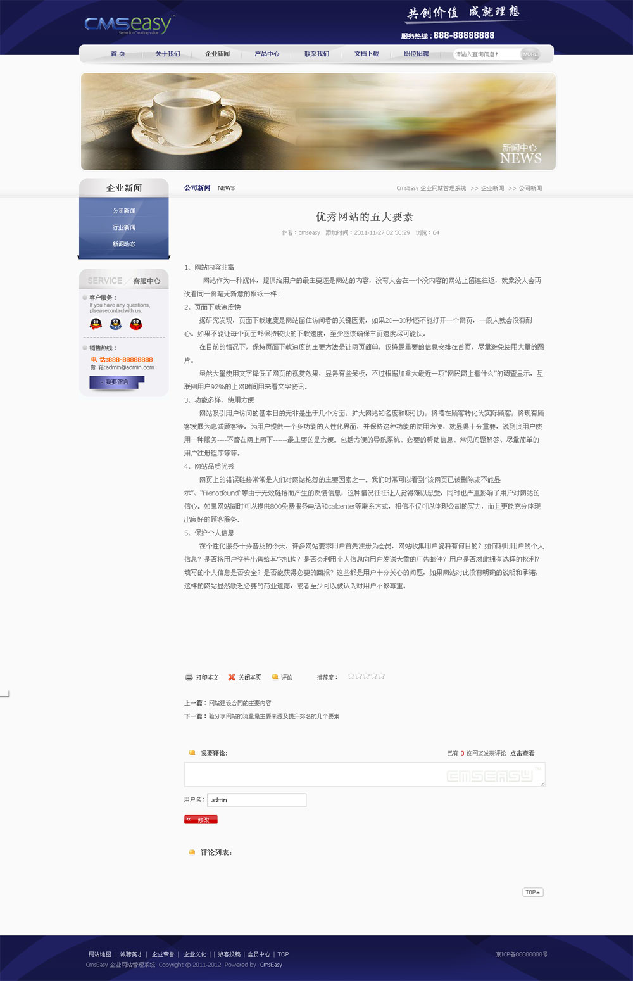Screen dimensions: 633x981
Task: Contact the third red QQ penguin icon
Action: click(x=136, y=324)
